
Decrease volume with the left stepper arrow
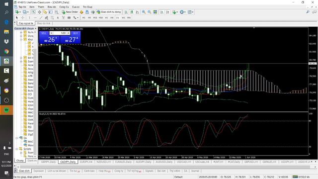coord(51,33)
